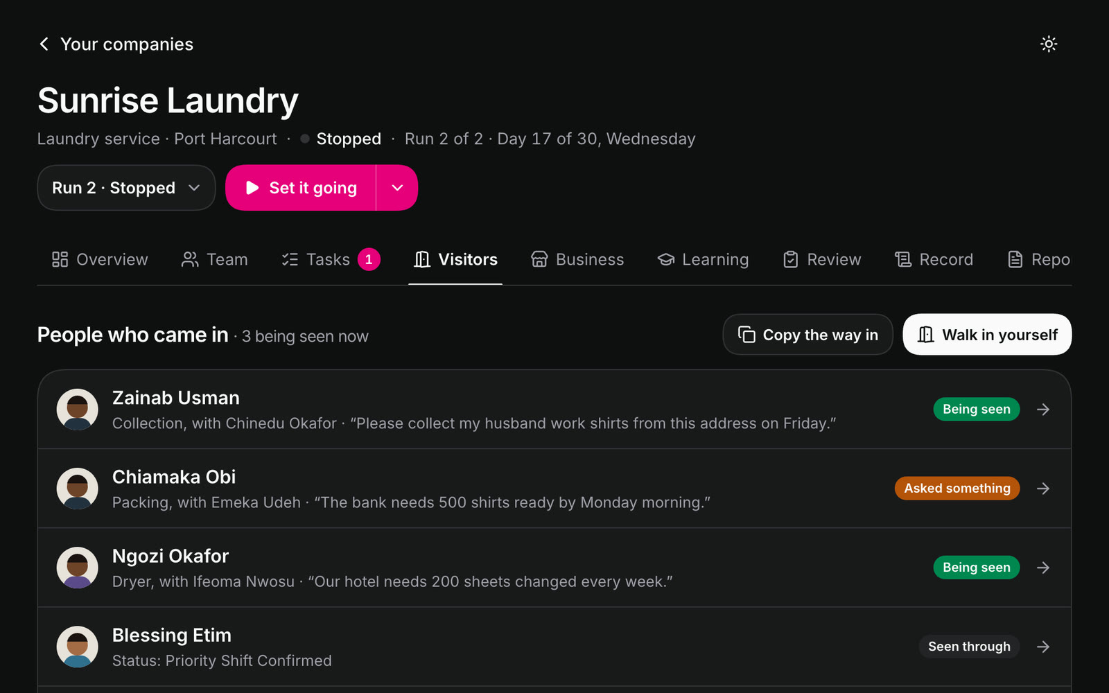The image size is (1109, 693).
Task: Start the run with Set it going
Action: pos(301,188)
